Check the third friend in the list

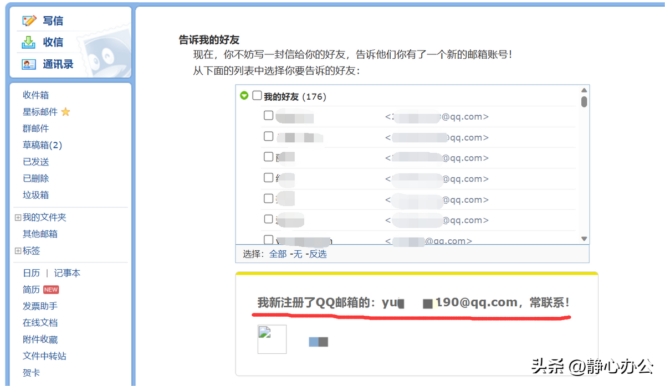tap(268, 157)
